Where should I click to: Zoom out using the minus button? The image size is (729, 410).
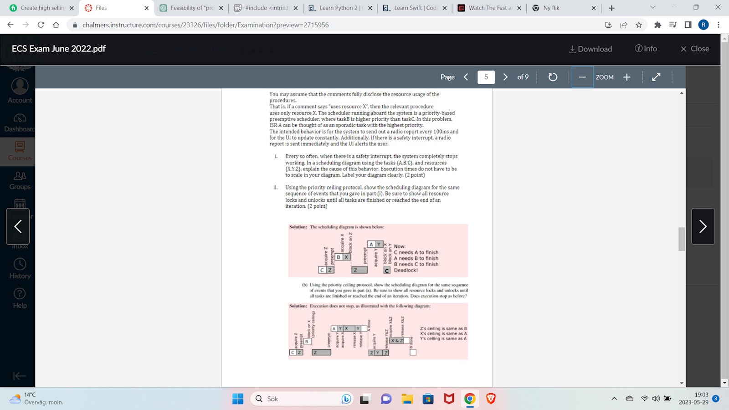[x=582, y=77]
